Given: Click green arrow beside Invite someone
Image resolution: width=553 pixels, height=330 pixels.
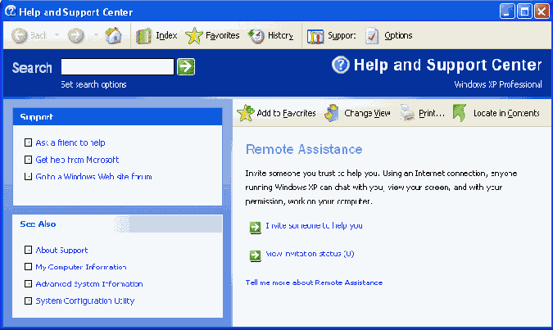Looking at the screenshot, I should pos(256,228).
